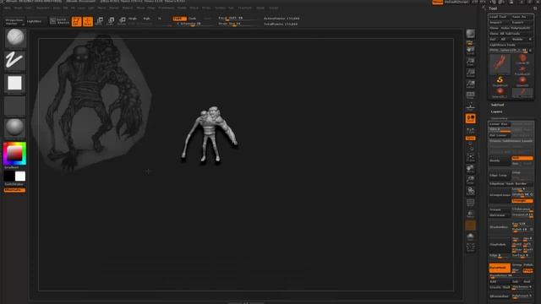Toggle Transparency icon in right shelf
541x304 pixels.
point(470,214)
